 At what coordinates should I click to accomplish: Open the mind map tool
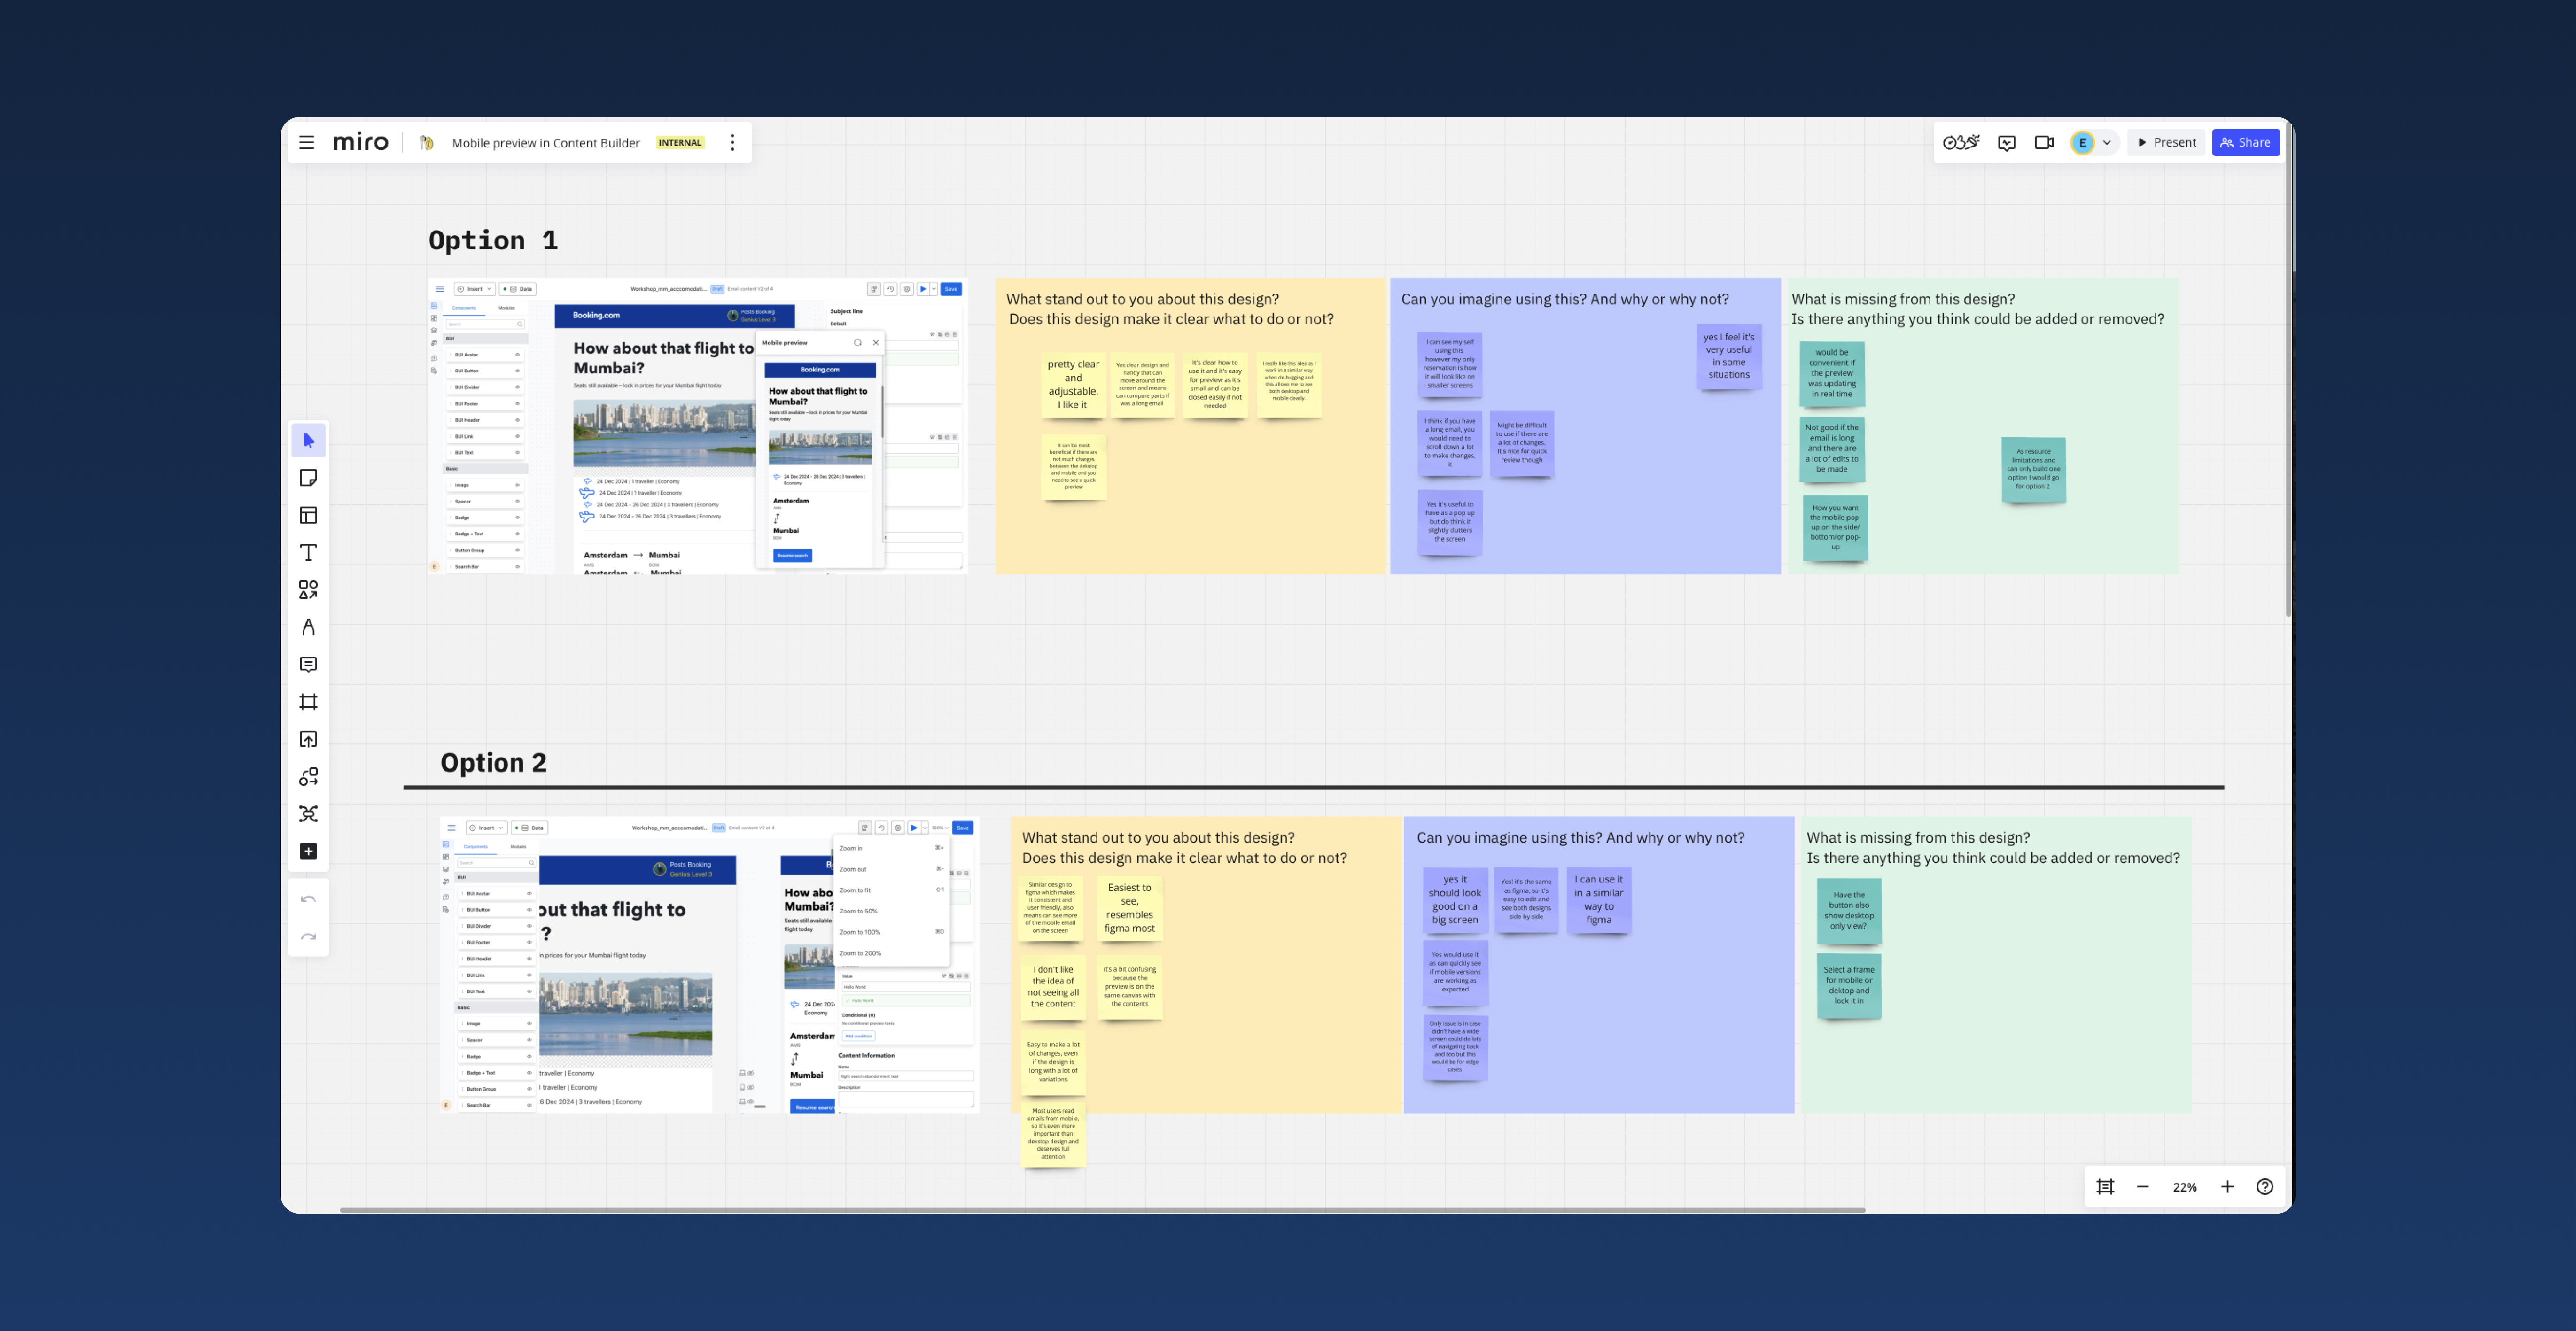(x=309, y=814)
